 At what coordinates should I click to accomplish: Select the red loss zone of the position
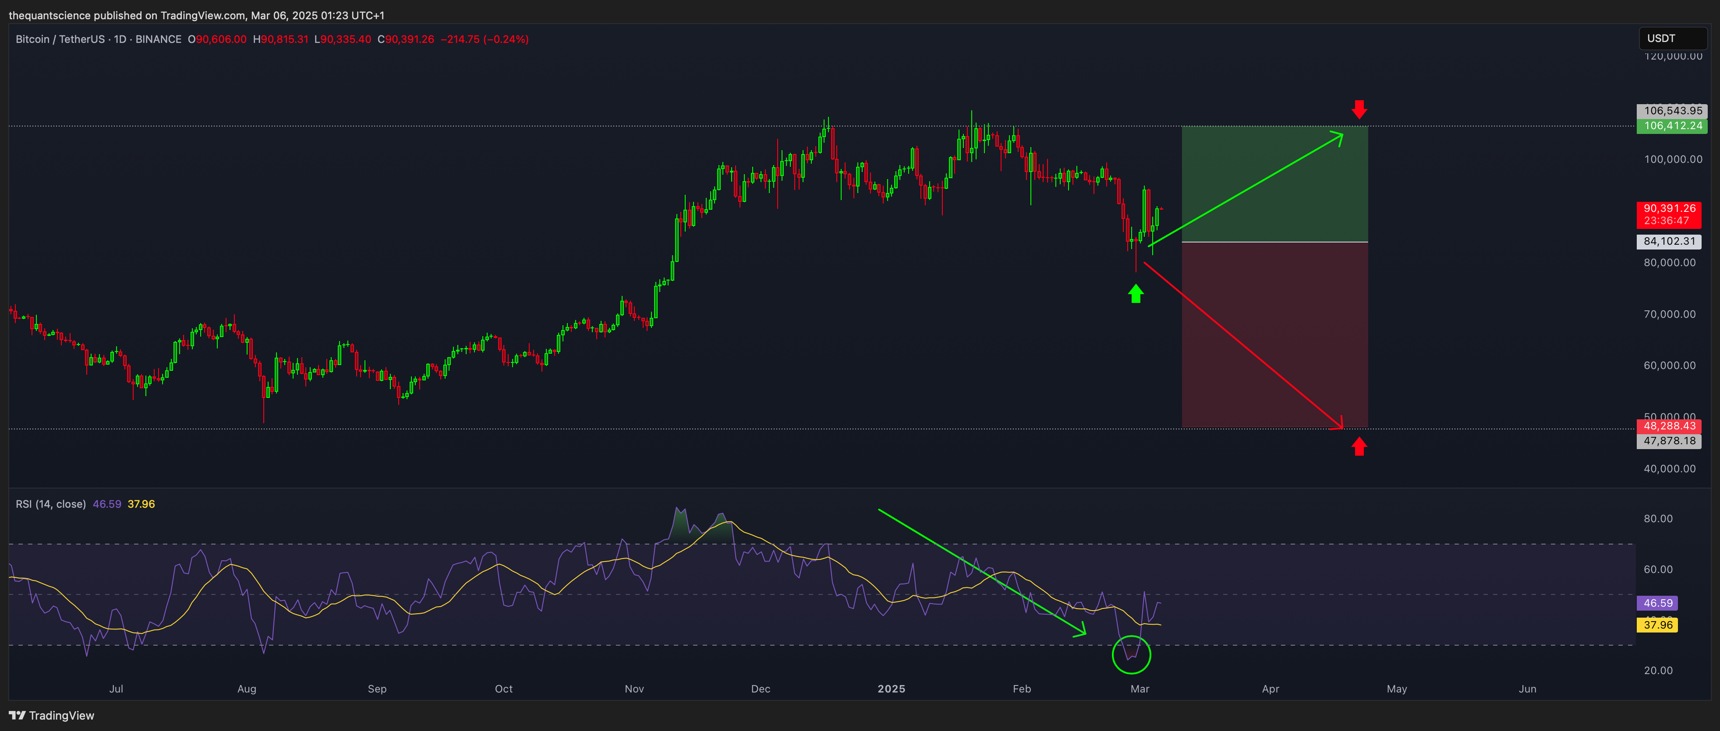tap(1274, 335)
